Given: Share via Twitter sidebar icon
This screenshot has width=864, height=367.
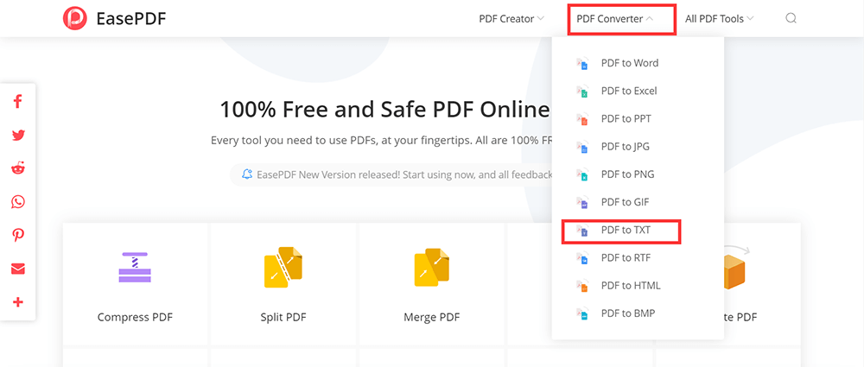Looking at the screenshot, I should (18, 136).
